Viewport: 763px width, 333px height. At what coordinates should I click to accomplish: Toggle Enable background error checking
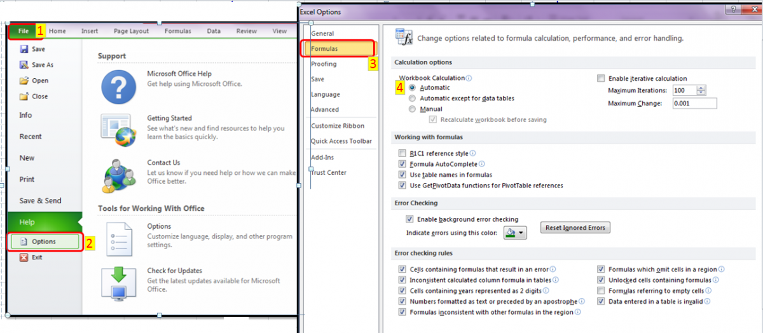[410, 219]
